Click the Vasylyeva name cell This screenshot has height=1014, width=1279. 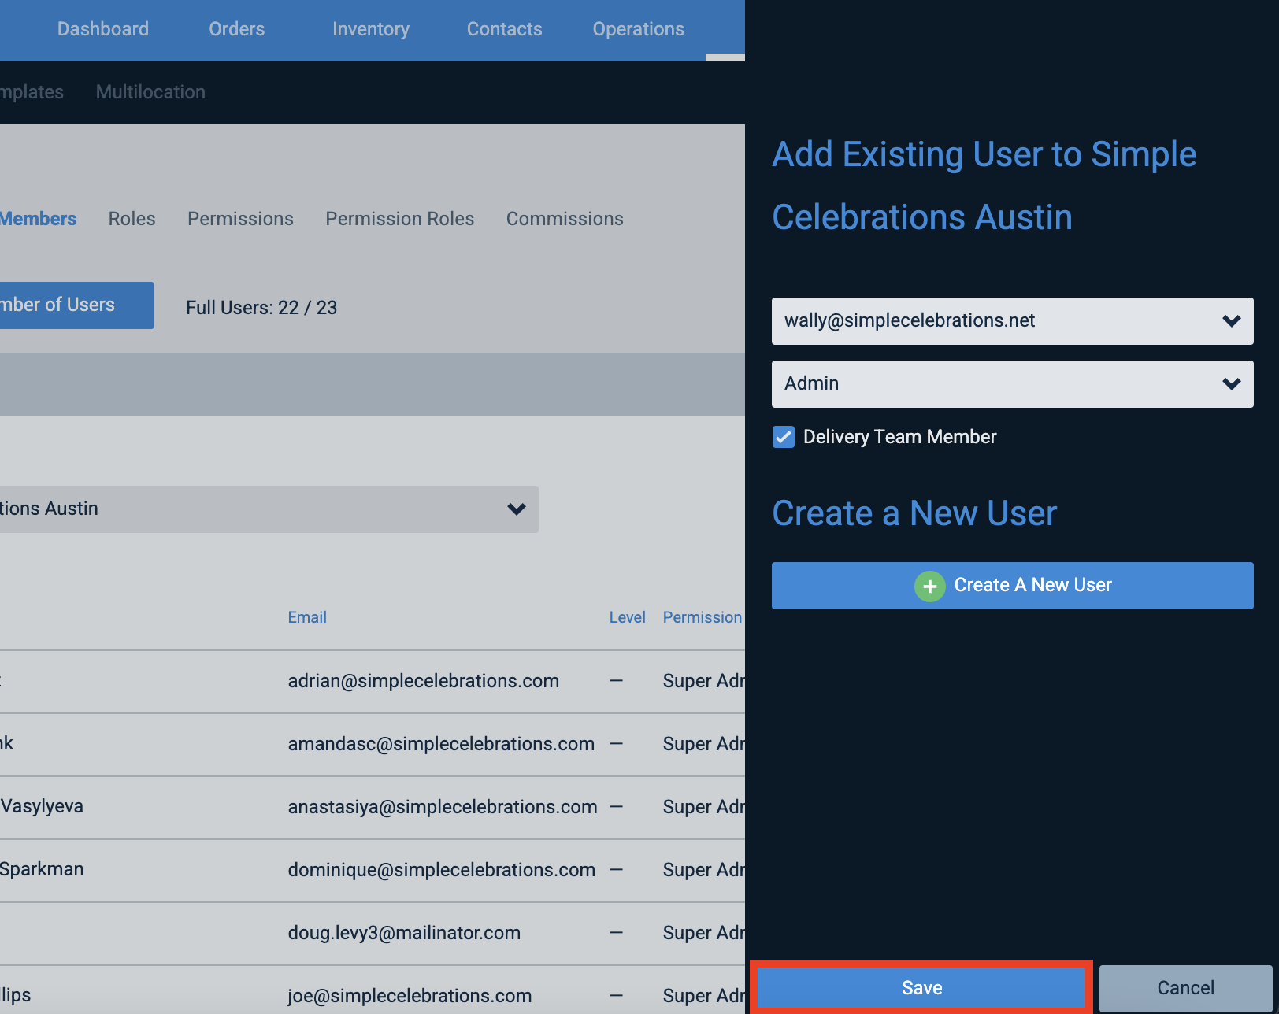42,806
